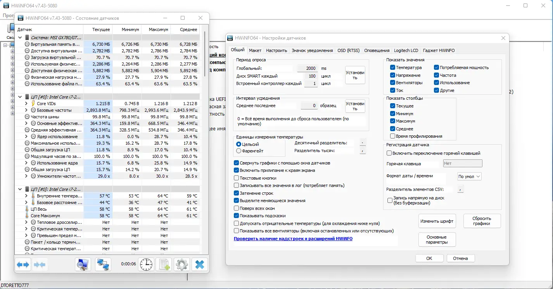Expand the Основные эффектив... row
Screen dimensions: 553x289
pos(26,123)
